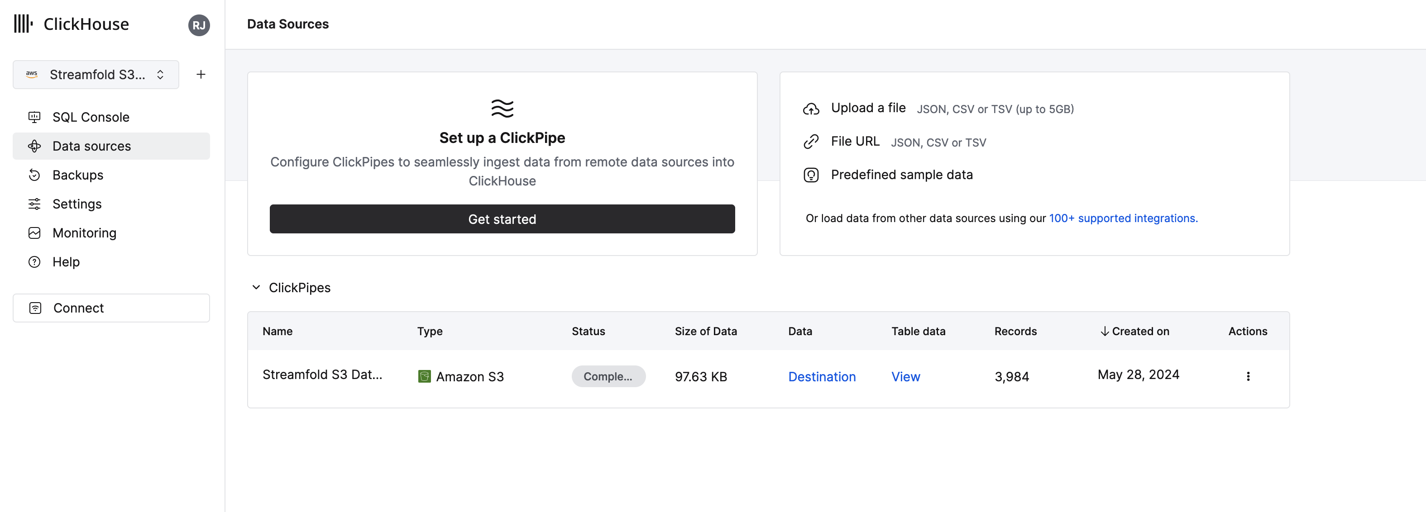This screenshot has width=1426, height=512.
Task: Click the Upload a file option
Action: pos(868,109)
